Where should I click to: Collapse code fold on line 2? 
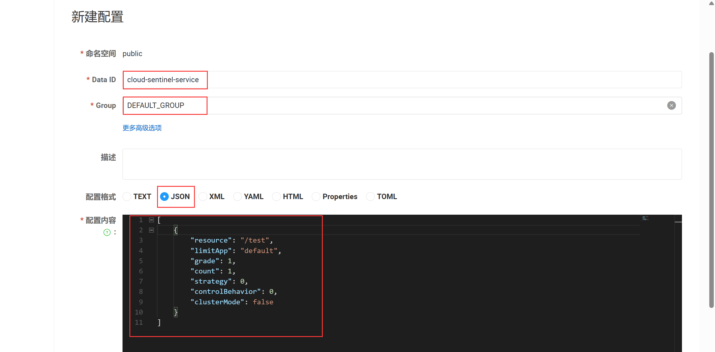point(152,230)
